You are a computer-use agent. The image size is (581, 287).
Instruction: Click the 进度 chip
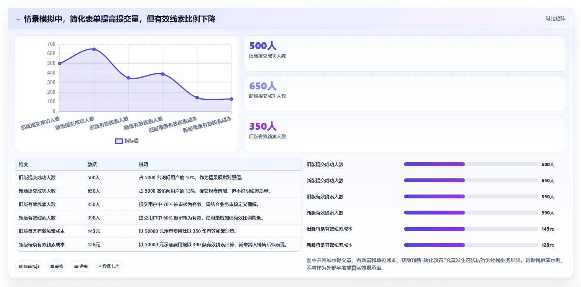[x=81, y=266]
